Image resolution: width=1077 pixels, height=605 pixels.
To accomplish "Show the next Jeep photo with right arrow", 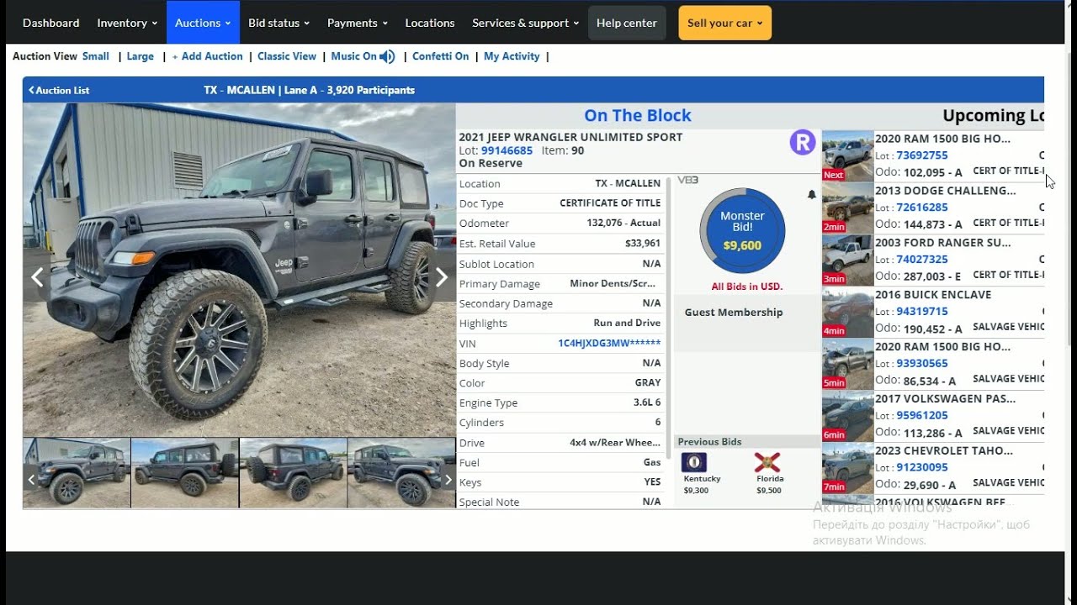I will point(442,277).
